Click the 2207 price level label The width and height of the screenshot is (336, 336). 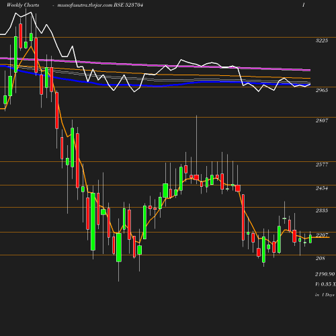[x=322, y=235]
